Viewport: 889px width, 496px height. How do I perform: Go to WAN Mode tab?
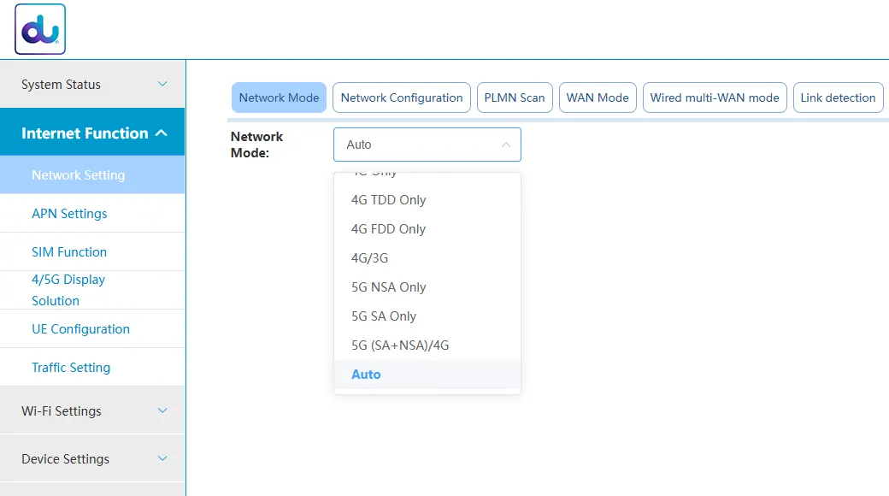[598, 97]
